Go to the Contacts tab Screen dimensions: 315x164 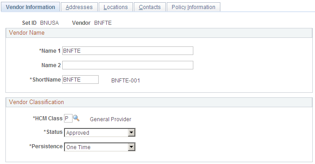point(150,7)
